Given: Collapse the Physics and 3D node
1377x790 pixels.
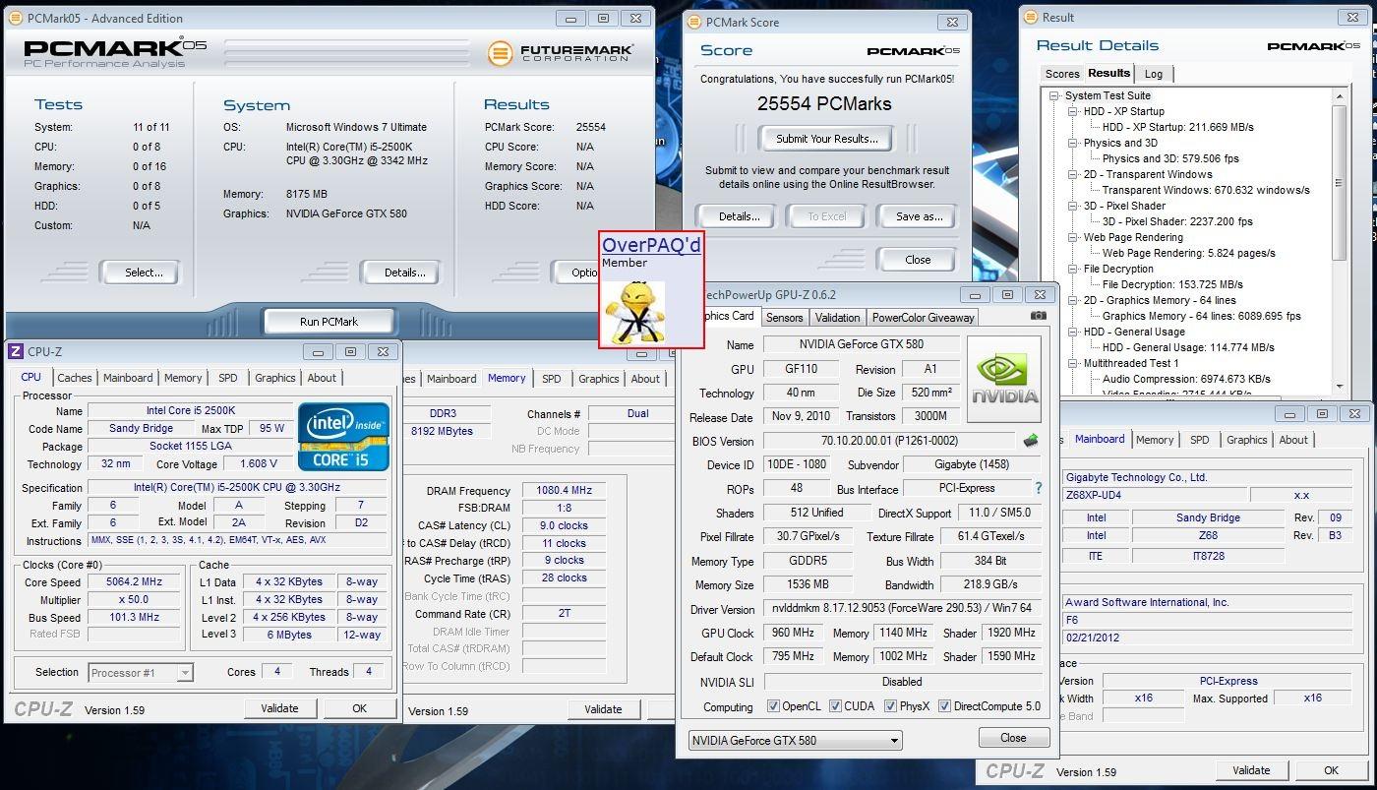Looking at the screenshot, I should [1074, 143].
